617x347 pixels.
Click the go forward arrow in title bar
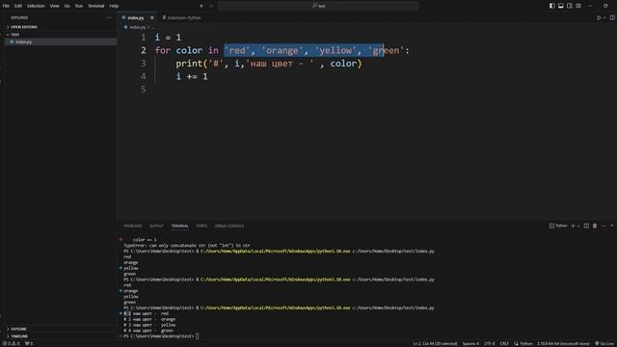[211, 6]
